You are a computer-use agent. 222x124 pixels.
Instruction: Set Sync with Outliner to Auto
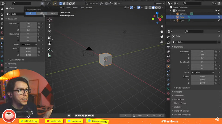[x=52, y=13]
